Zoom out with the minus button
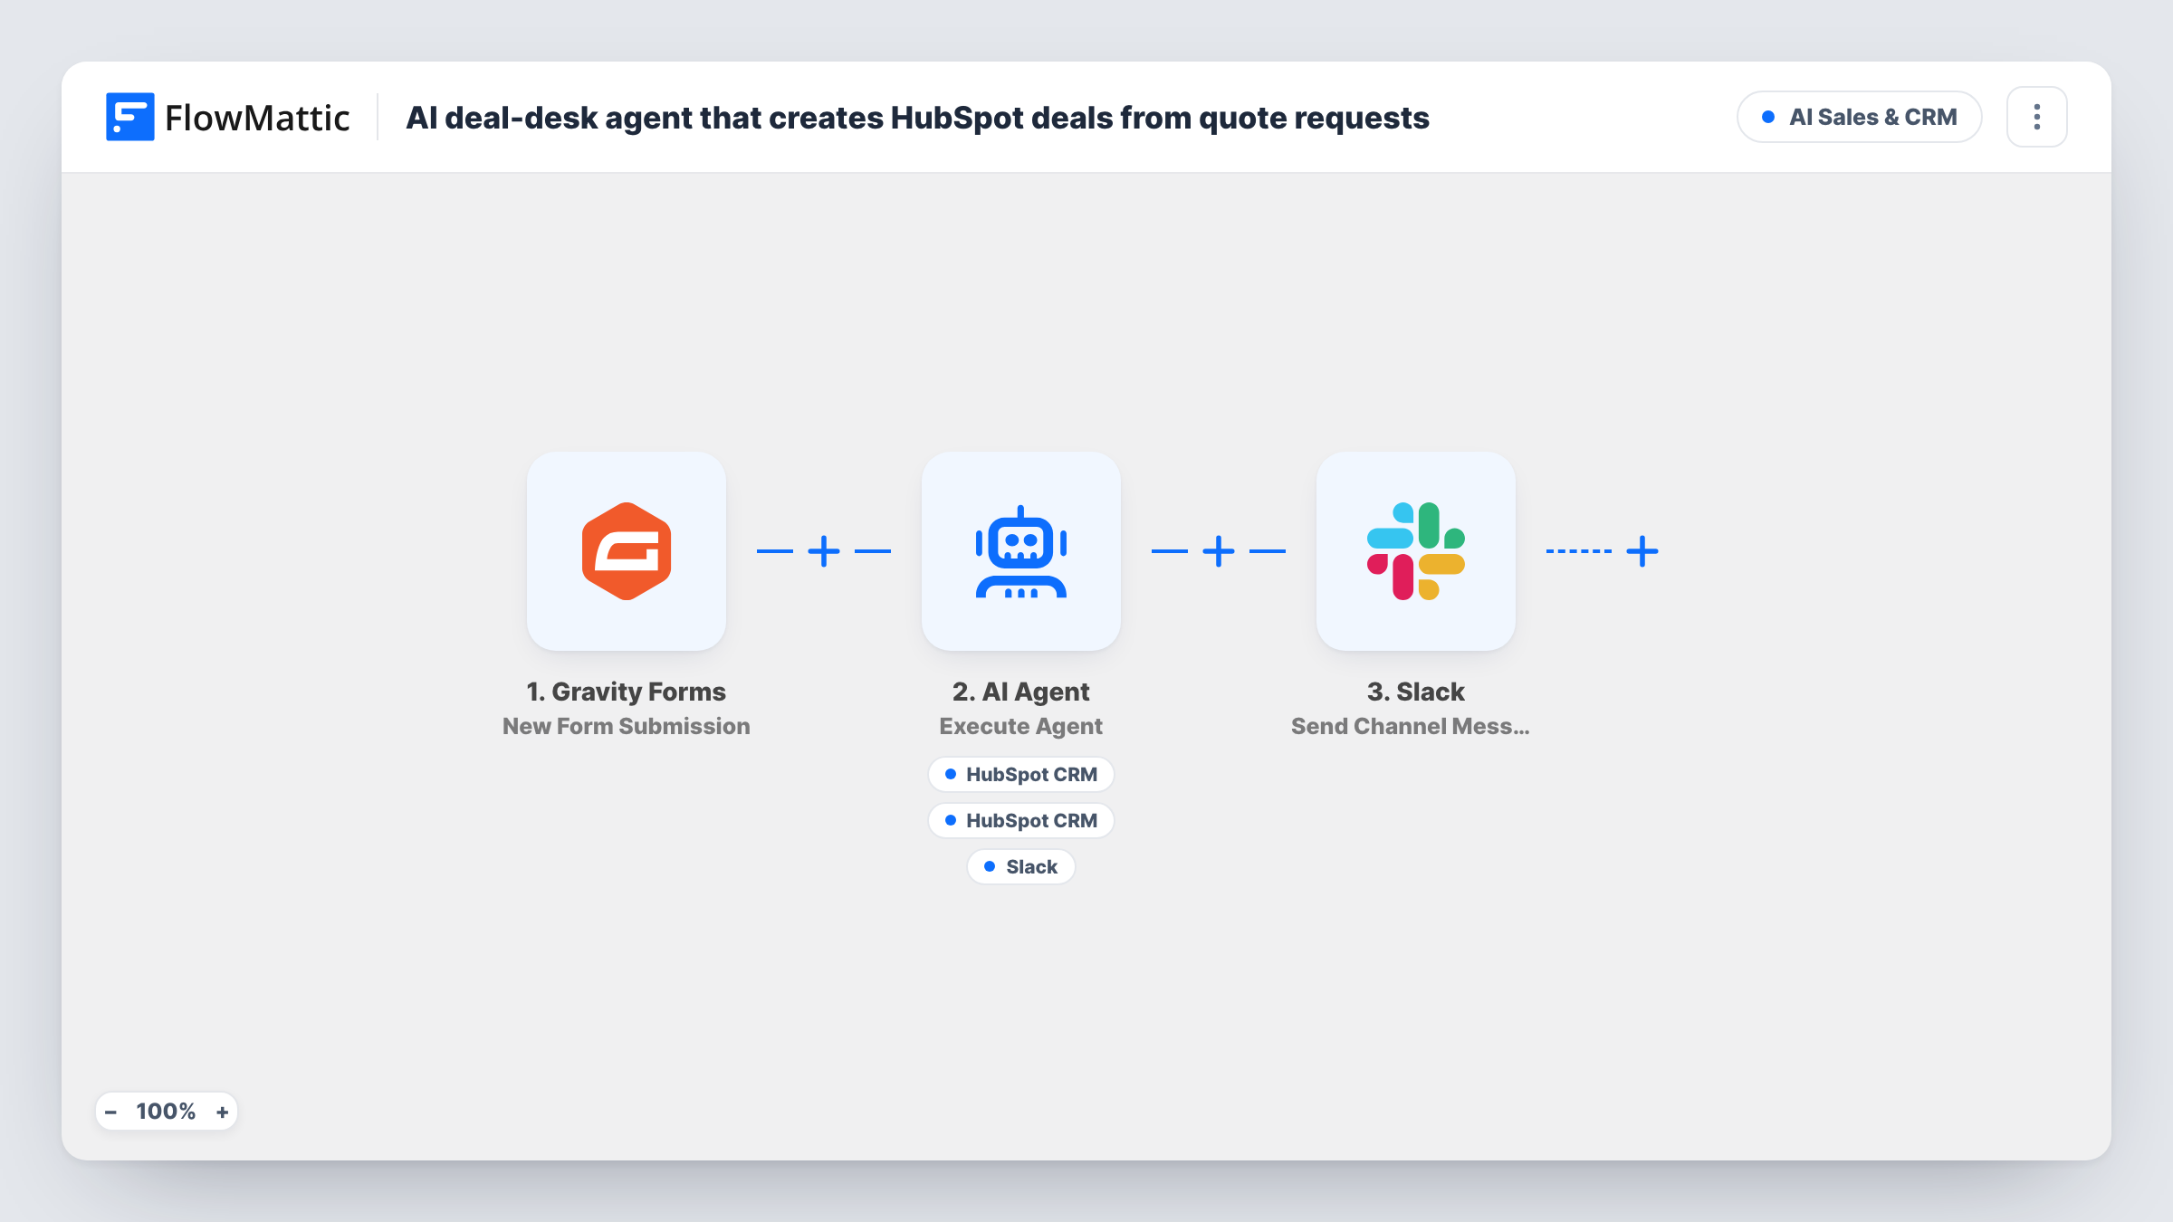The width and height of the screenshot is (2173, 1222). [110, 1112]
